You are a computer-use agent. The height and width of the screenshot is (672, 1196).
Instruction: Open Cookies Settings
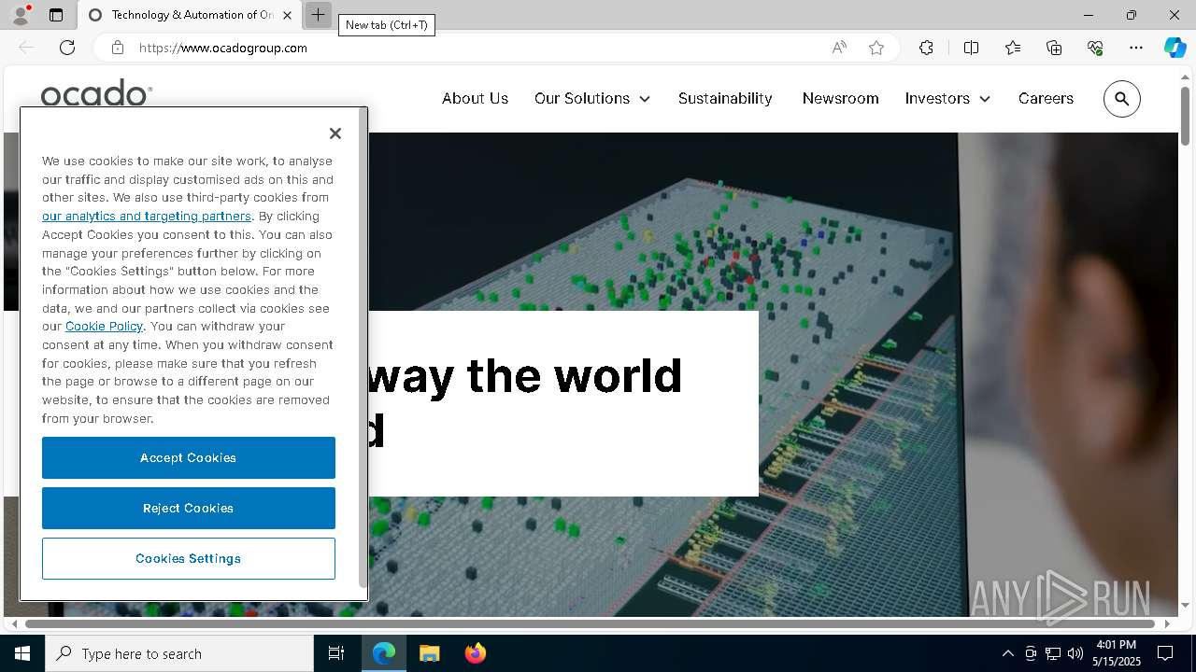pos(189,558)
